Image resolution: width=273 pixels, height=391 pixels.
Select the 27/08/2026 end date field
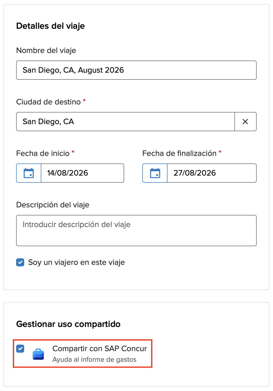pyautogui.click(x=212, y=173)
